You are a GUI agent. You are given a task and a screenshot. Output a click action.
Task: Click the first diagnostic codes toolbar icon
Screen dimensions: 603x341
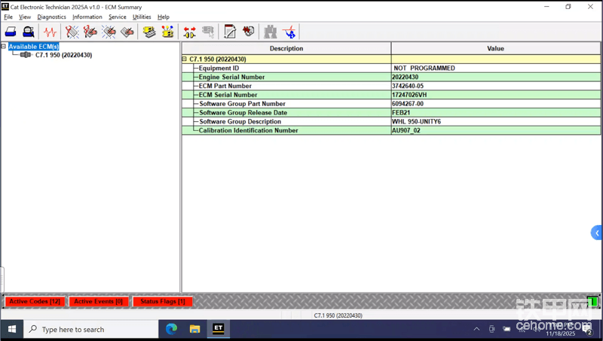click(x=72, y=32)
